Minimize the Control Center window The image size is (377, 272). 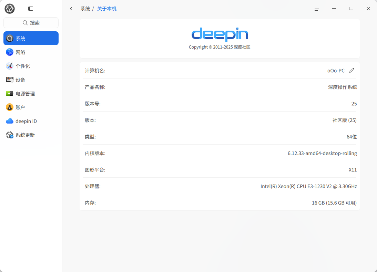click(334, 9)
